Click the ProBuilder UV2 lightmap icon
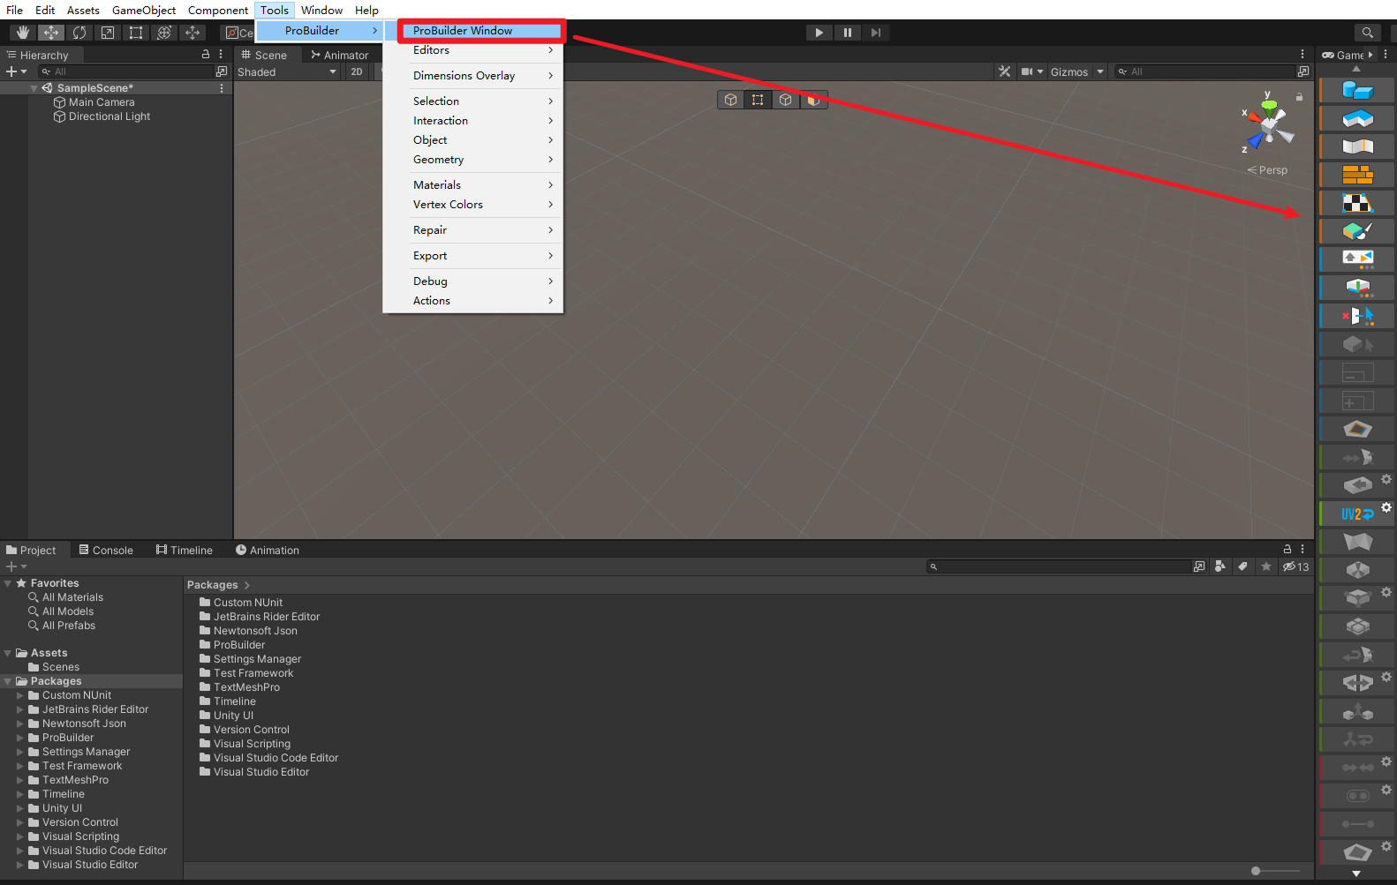This screenshot has width=1397, height=885. (1357, 514)
